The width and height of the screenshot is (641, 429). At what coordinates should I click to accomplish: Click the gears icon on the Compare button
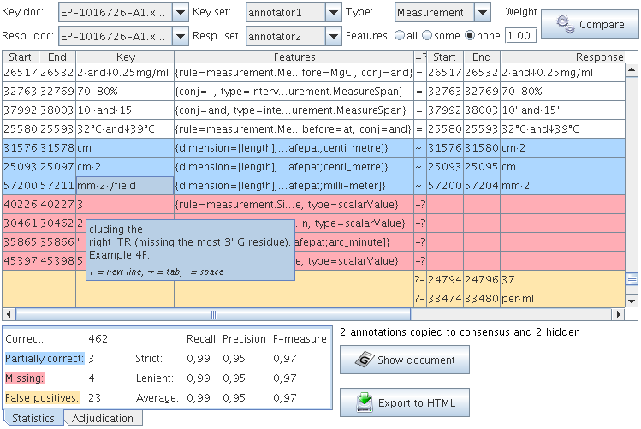point(565,25)
